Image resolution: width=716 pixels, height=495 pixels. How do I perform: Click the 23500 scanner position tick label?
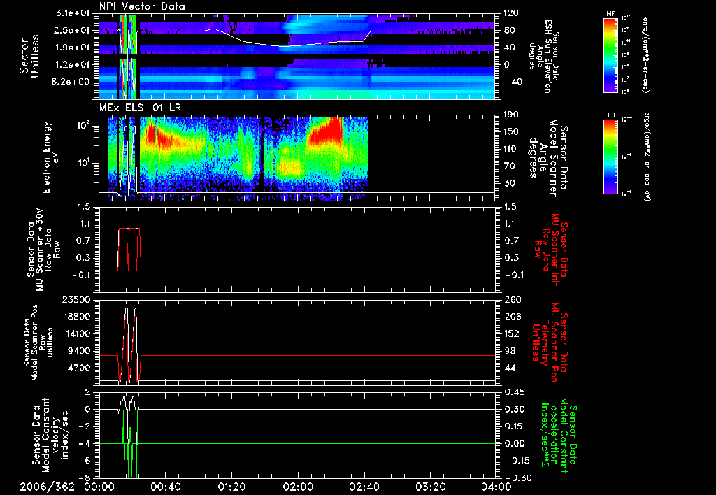click(76, 299)
